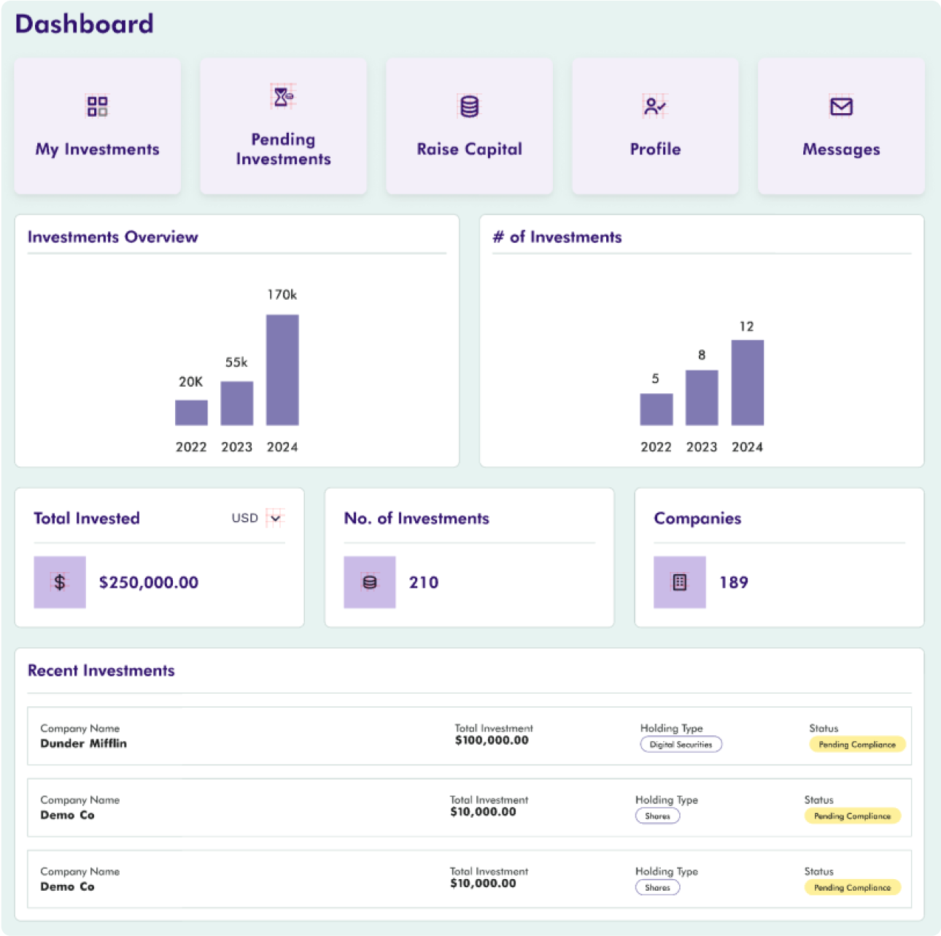Click the dollar icon on Total Invested card
Image resolution: width=941 pixels, height=936 pixels.
coord(59,582)
